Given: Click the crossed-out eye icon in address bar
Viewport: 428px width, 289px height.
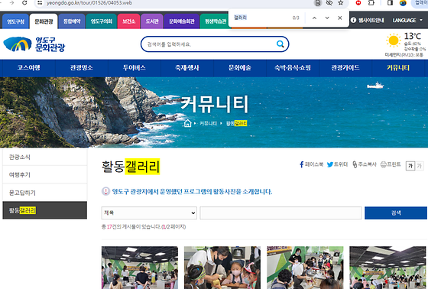Looking at the screenshot, I should [329, 3].
